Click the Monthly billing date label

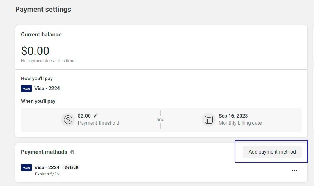pos(240,123)
